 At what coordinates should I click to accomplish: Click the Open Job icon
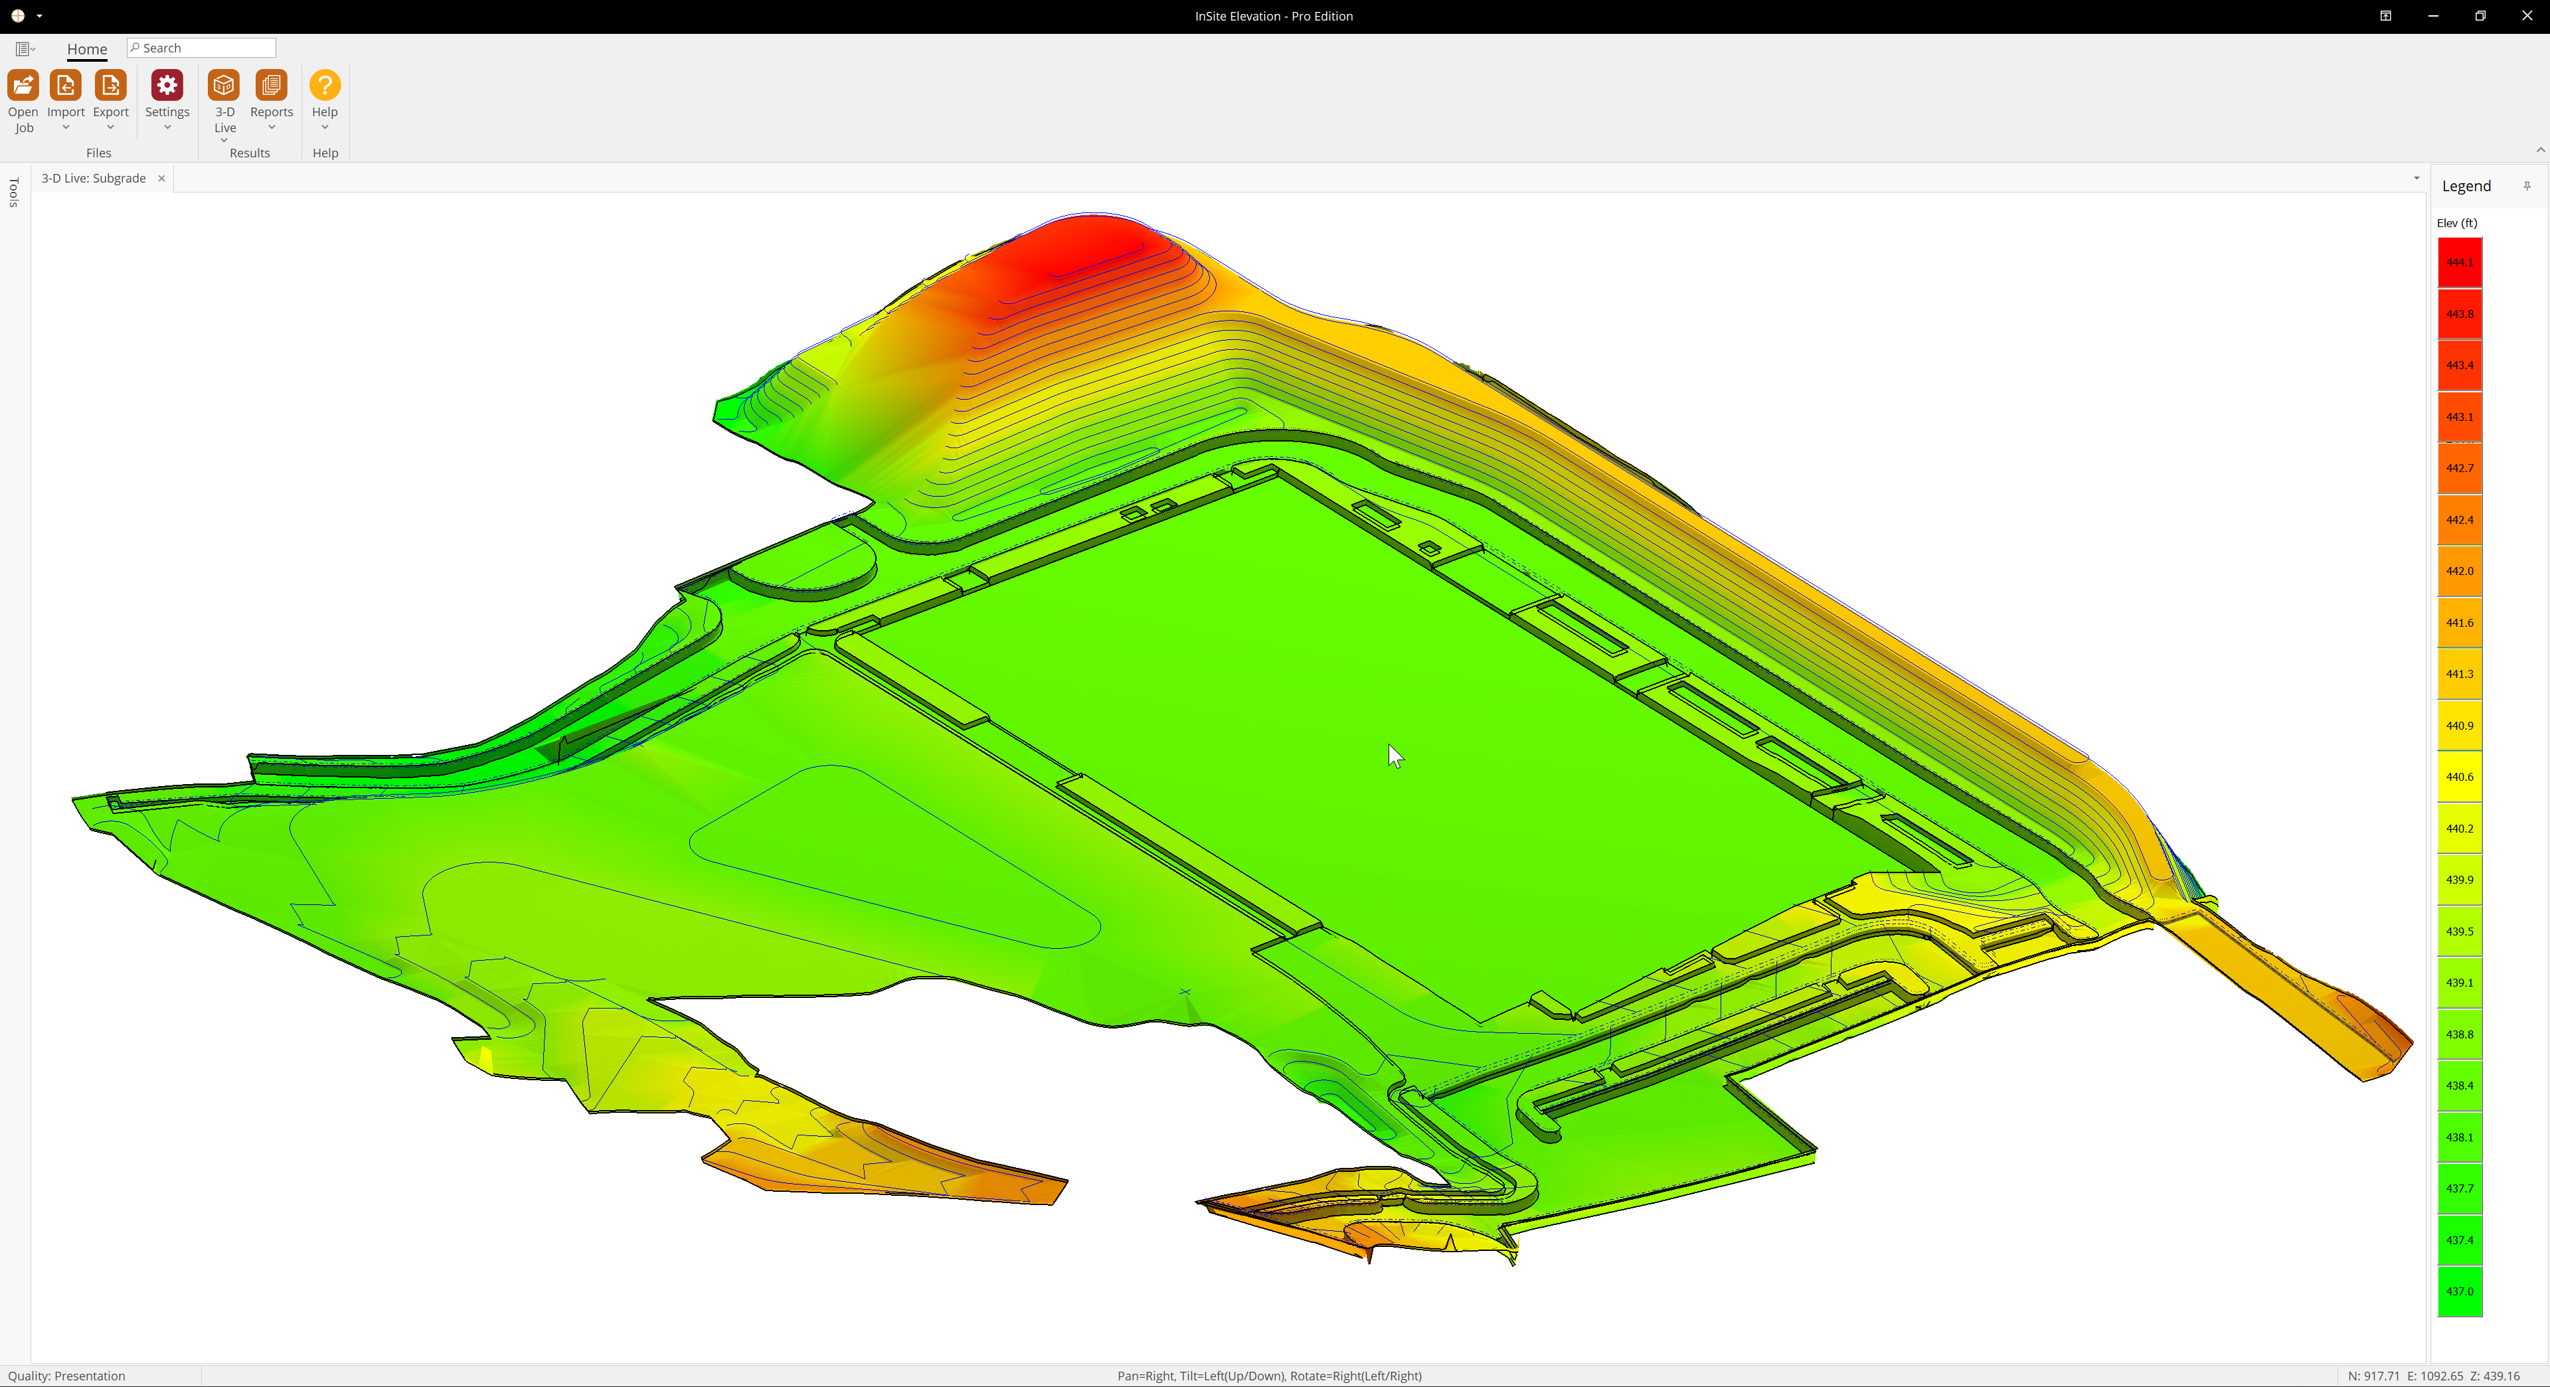click(x=23, y=86)
